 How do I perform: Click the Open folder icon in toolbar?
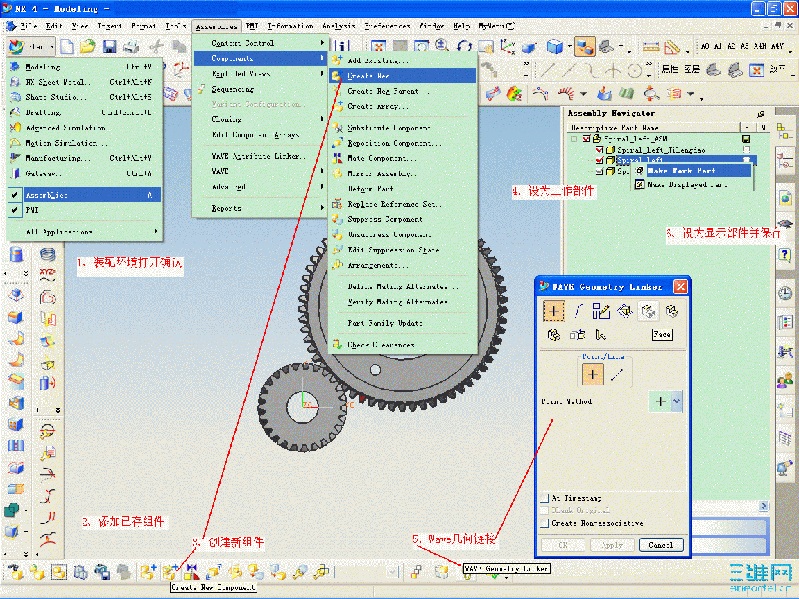click(x=87, y=46)
